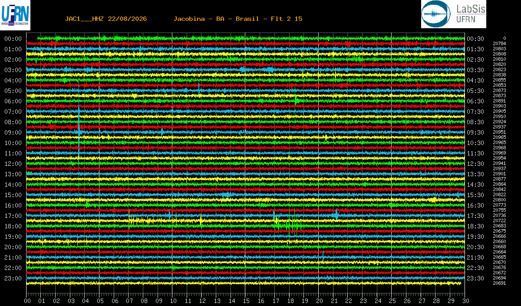Select the 17:00 hour label on left
Image resolution: width=521 pixels, height=306 pixels.
click(13, 216)
